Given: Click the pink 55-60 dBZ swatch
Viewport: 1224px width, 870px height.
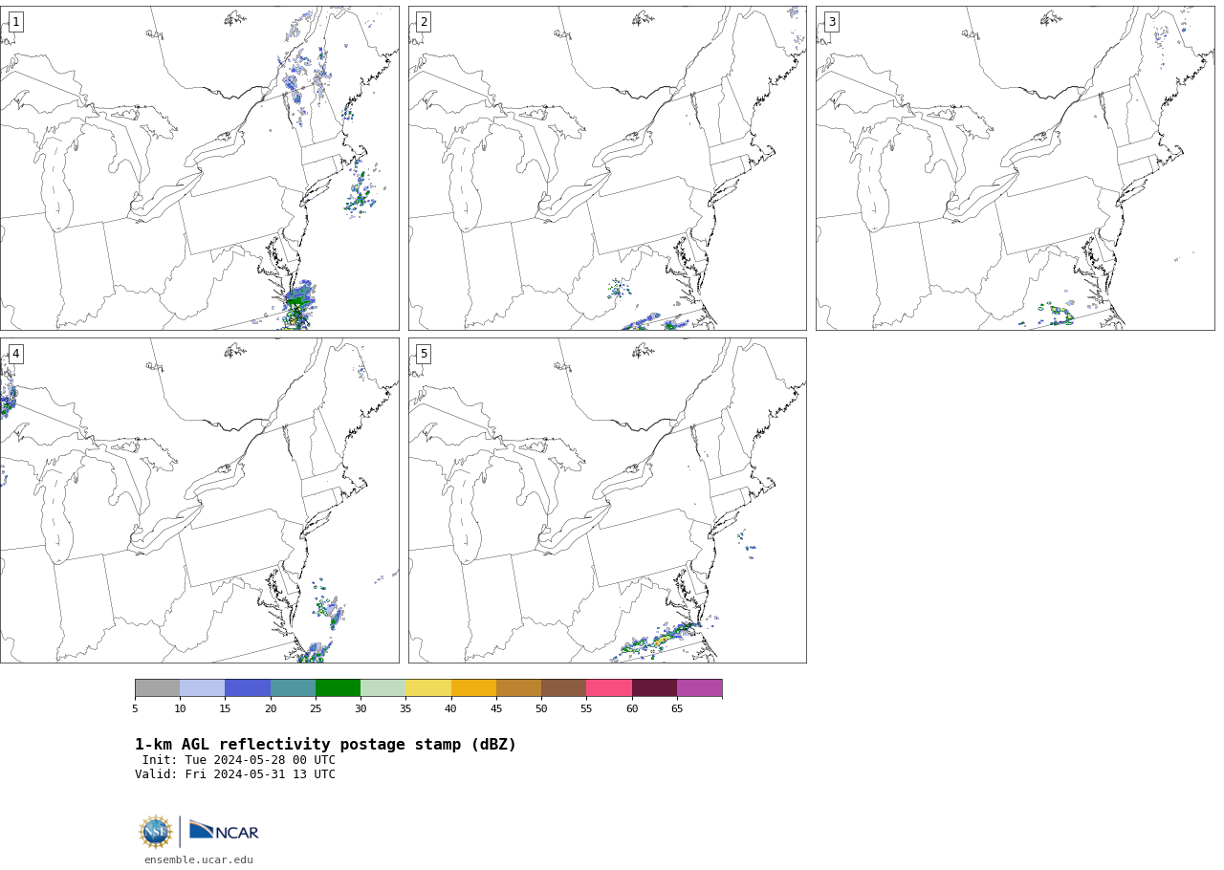Looking at the screenshot, I should [609, 688].
